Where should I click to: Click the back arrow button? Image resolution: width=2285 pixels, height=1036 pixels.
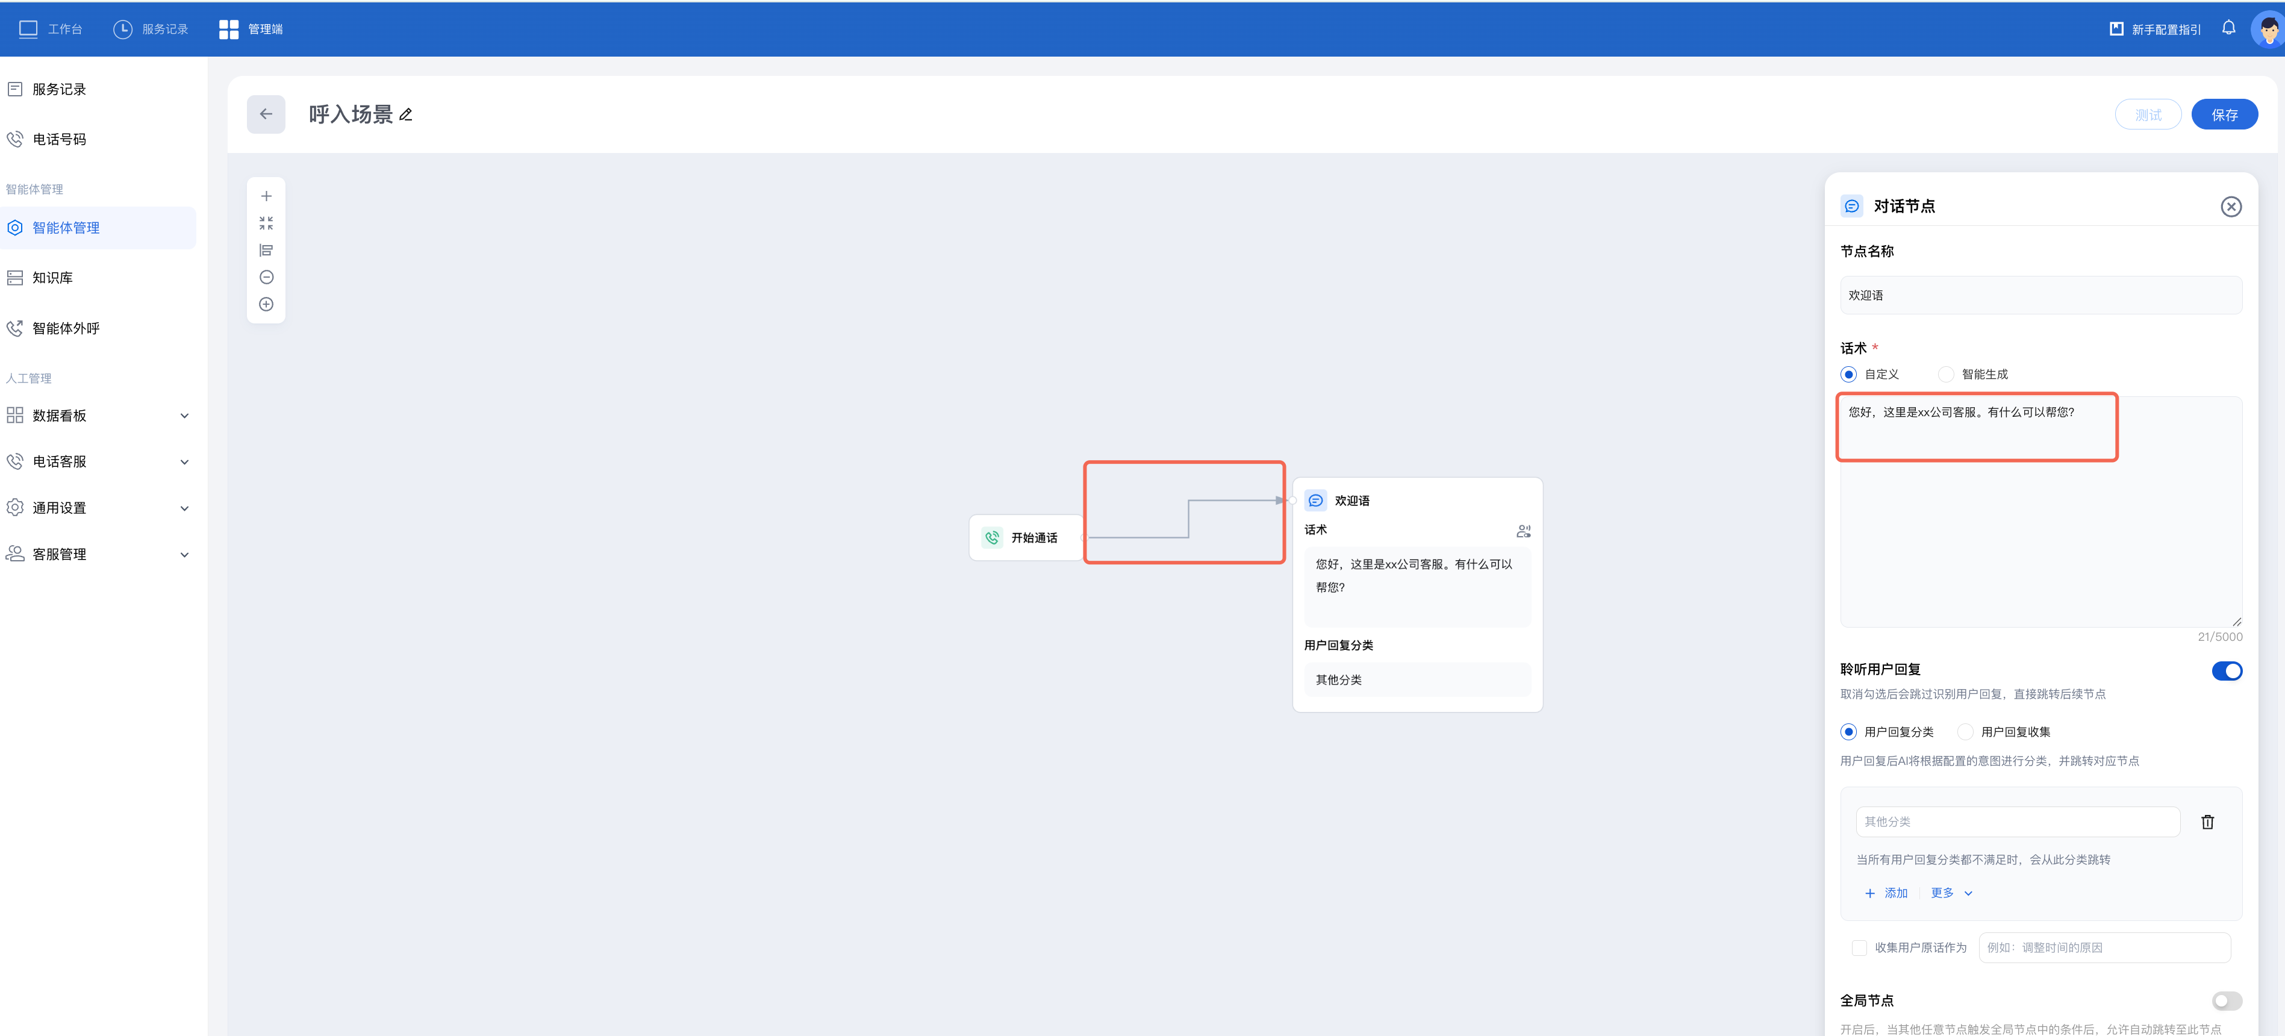point(265,114)
